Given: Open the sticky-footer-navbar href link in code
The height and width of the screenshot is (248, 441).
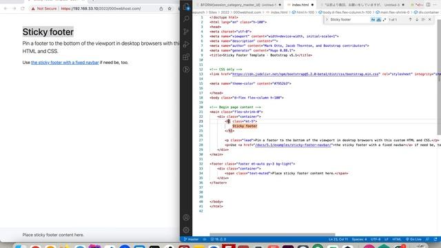Looking at the screenshot, I should (293, 145).
